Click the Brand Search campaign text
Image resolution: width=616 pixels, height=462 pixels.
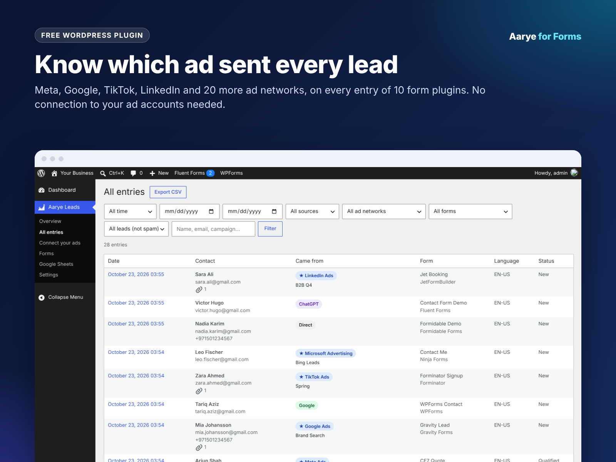(310, 435)
